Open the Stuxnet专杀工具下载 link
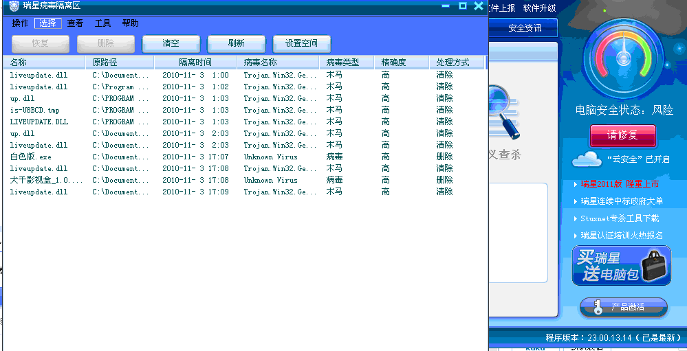The image size is (687, 351). point(620,218)
